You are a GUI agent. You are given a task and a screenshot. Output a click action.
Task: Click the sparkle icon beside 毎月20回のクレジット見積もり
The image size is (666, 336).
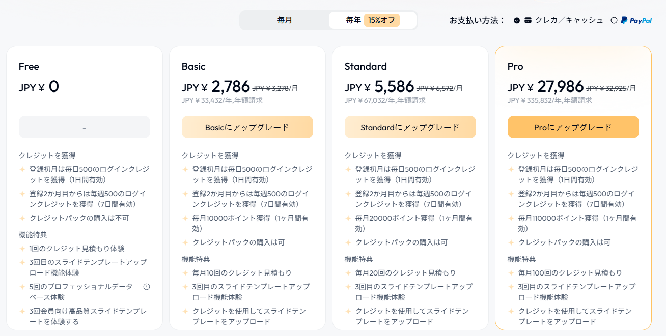pos(348,273)
